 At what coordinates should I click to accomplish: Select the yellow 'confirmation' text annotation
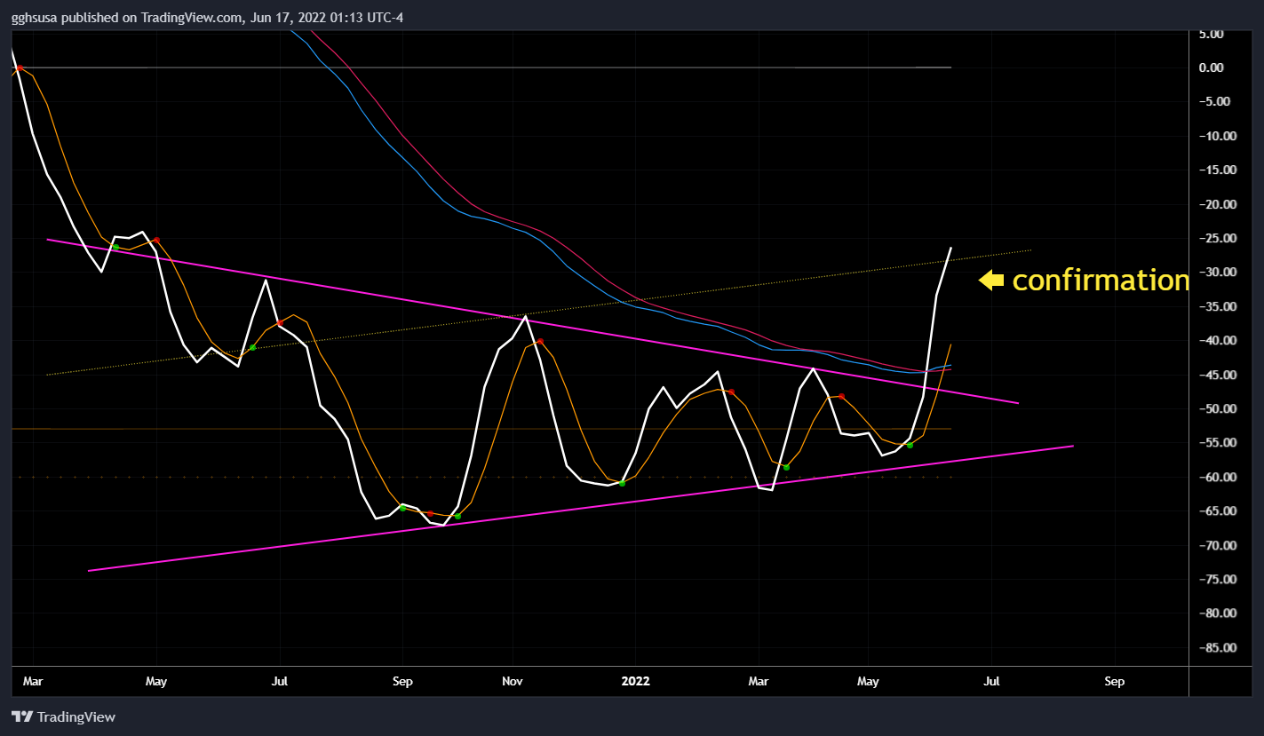[1101, 280]
